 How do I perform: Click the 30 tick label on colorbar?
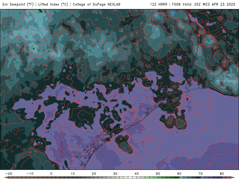(115, 174)
